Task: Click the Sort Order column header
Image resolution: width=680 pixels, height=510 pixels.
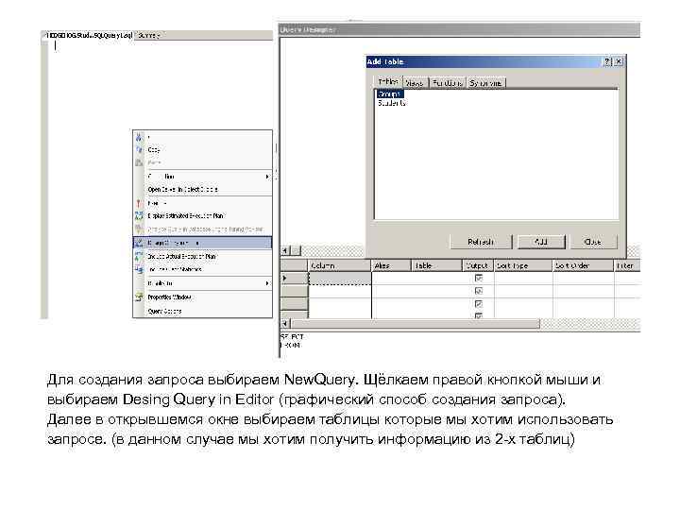Action: [x=584, y=265]
